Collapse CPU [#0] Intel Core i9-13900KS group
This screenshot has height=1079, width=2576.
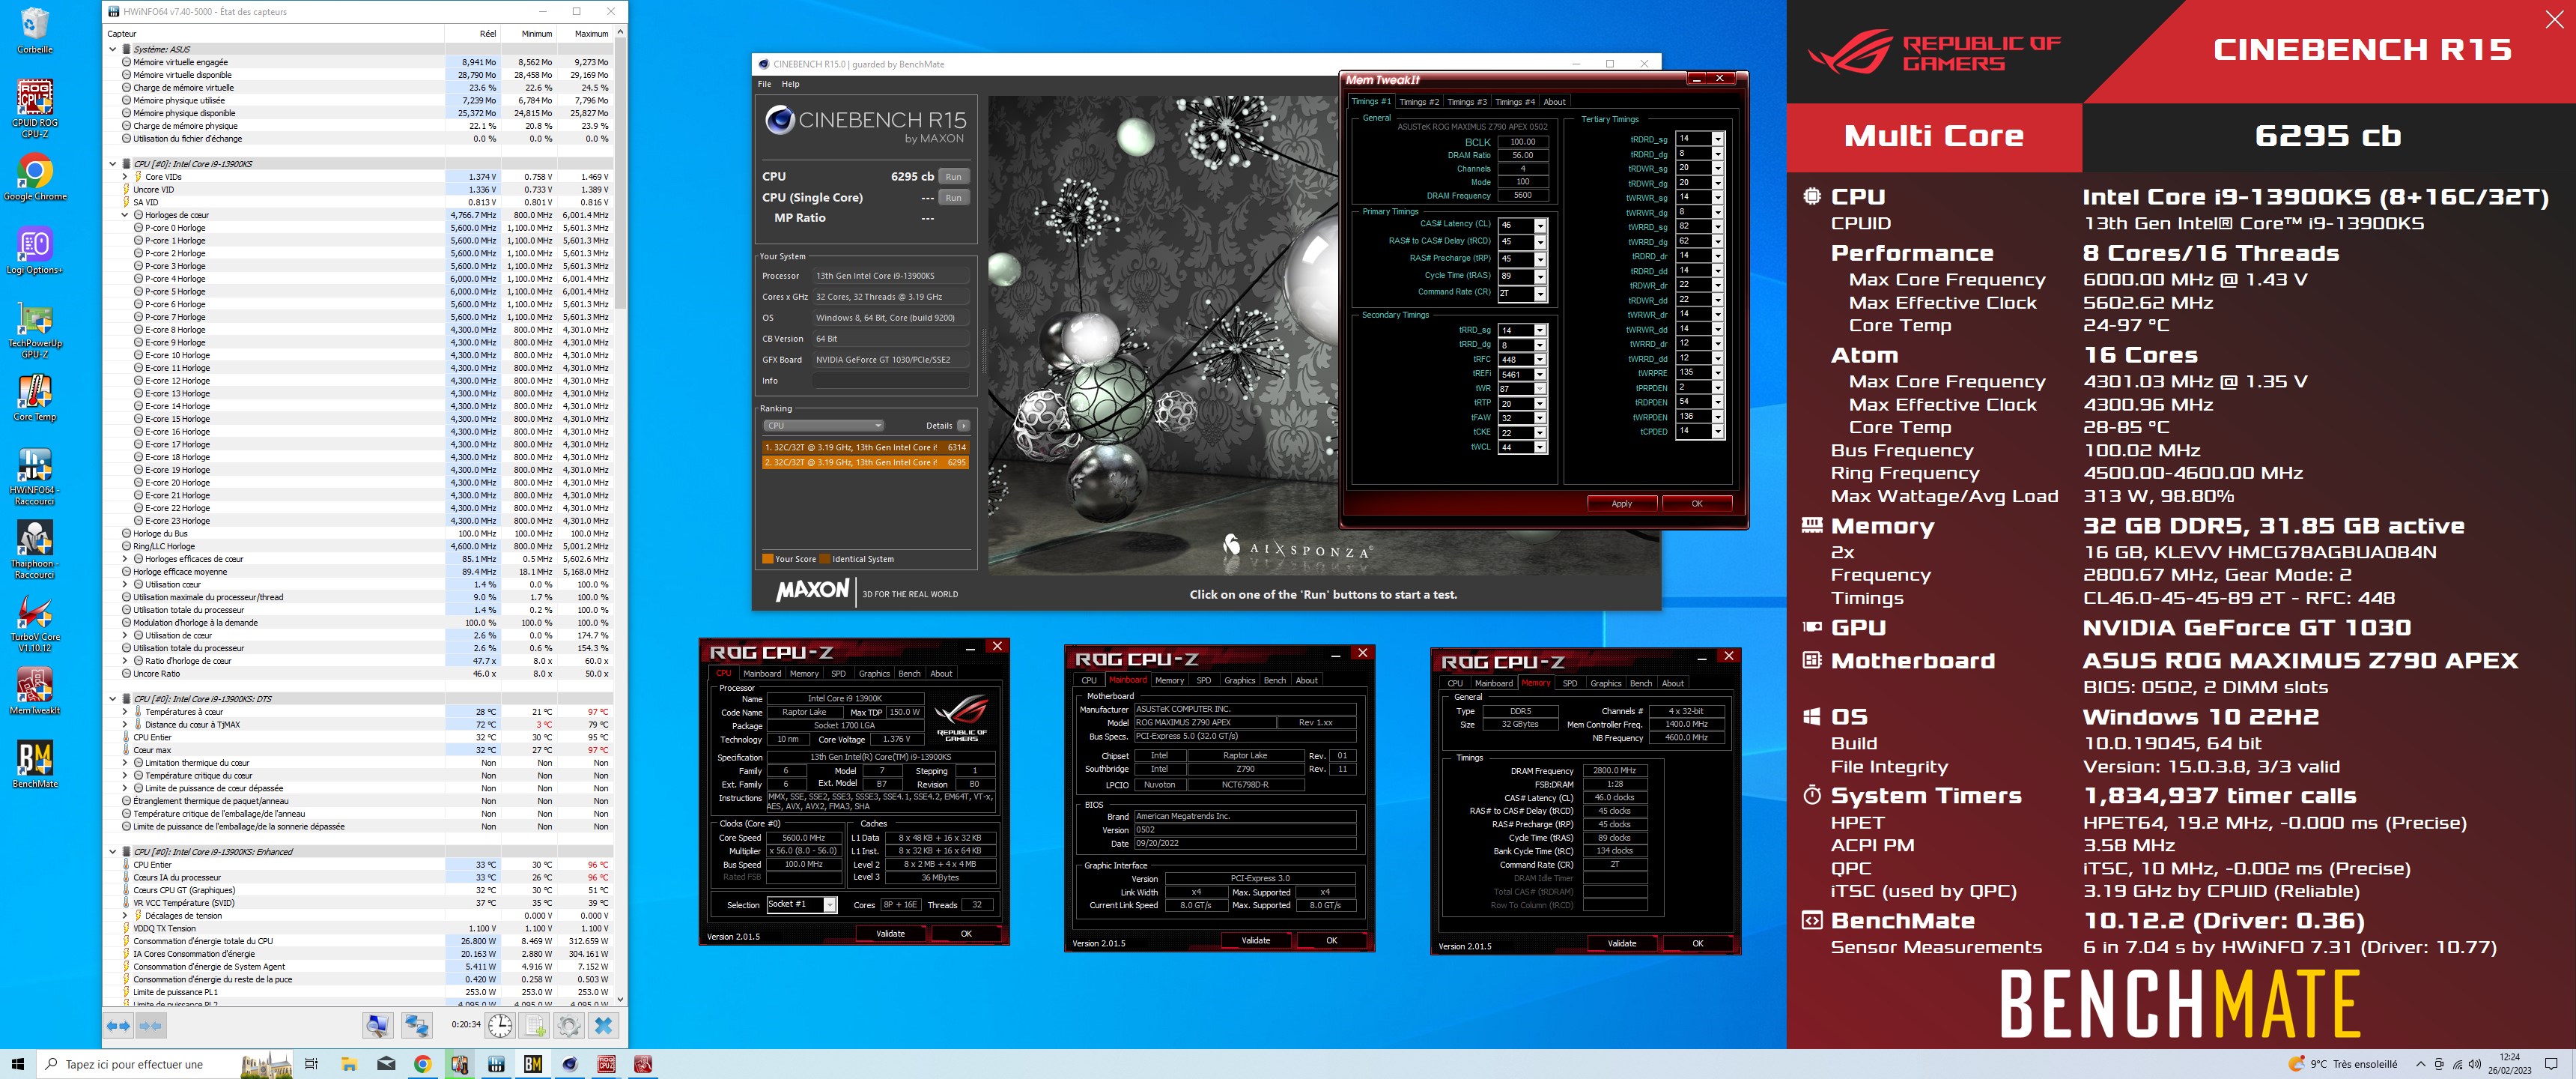click(112, 164)
